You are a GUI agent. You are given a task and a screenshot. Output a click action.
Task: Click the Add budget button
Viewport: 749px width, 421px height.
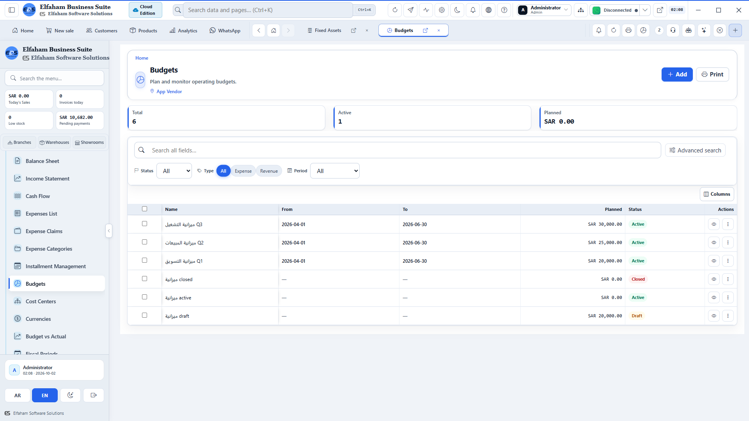(x=677, y=74)
